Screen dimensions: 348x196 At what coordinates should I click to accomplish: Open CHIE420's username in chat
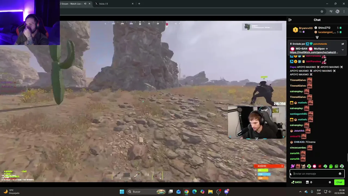click(x=299, y=142)
